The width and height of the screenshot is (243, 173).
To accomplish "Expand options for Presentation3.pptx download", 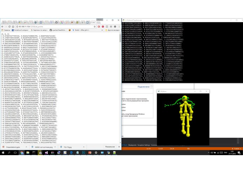I will click(x=26, y=147).
